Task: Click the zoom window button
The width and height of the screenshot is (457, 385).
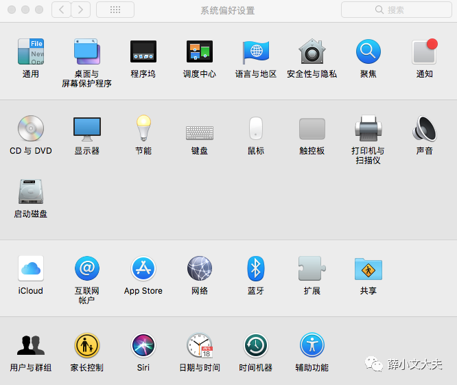Action: 39,10
